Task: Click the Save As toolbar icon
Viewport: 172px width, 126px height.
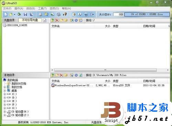Action: [32, 14]
